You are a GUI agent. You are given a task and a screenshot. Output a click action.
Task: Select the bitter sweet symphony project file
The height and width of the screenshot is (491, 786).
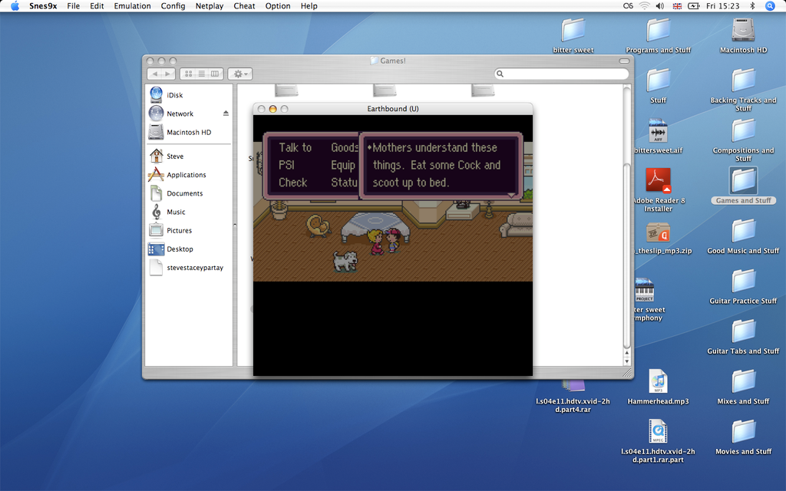pyautogui.click(x=645, y=291)
